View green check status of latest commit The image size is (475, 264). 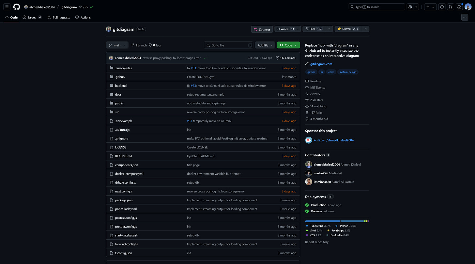tap(205, 58)
